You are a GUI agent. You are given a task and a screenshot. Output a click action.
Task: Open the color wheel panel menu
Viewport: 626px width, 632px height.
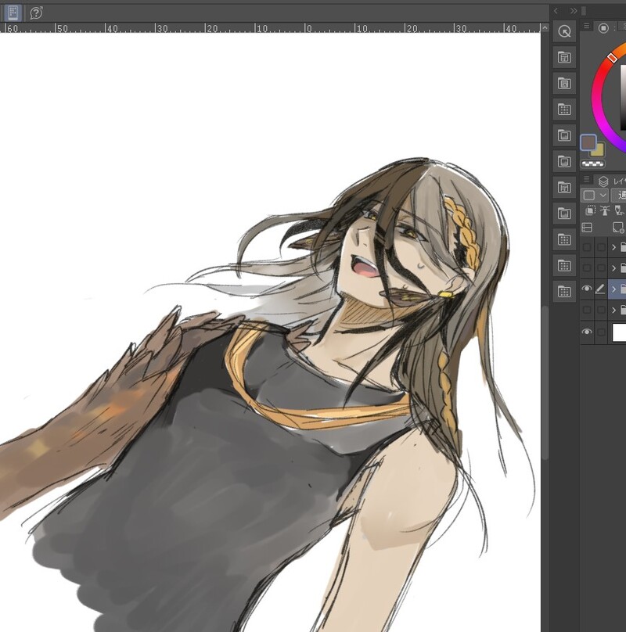tap(586, 26)
